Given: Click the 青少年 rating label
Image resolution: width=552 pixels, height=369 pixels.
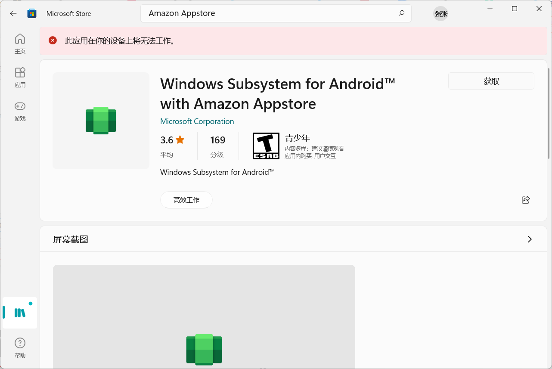Looking at the screenshot, I should pos(298,138).
